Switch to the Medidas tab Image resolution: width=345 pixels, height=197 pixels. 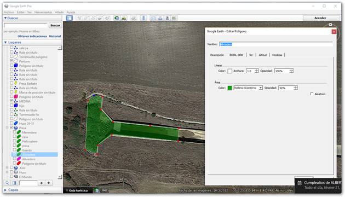[277, 55]
